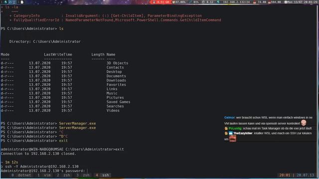
Task: Click the emote after TheEazykiller's message
Action: point(233,139)
